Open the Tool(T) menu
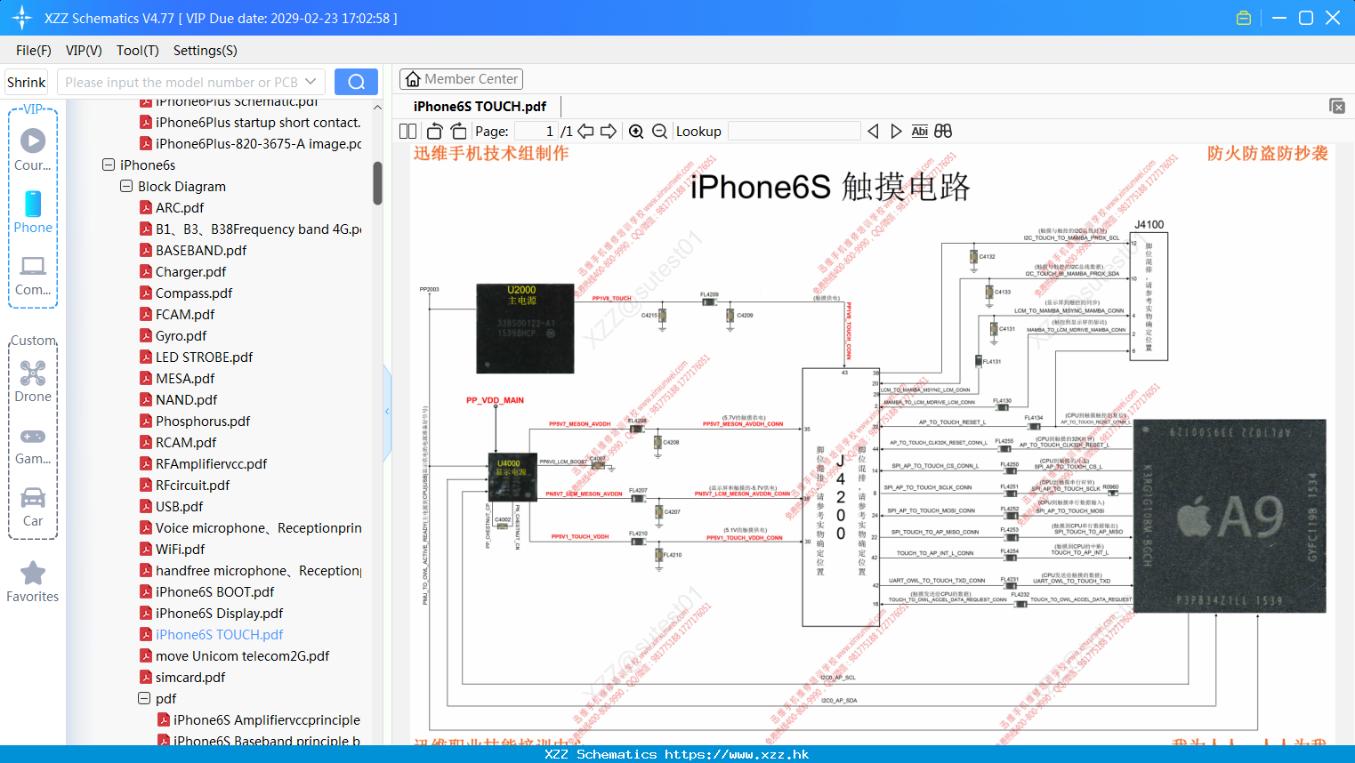1355x763 pixels. tap(138, 51)
